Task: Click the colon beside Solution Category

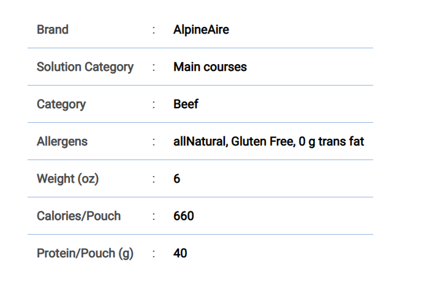Action: coord(153,67)
